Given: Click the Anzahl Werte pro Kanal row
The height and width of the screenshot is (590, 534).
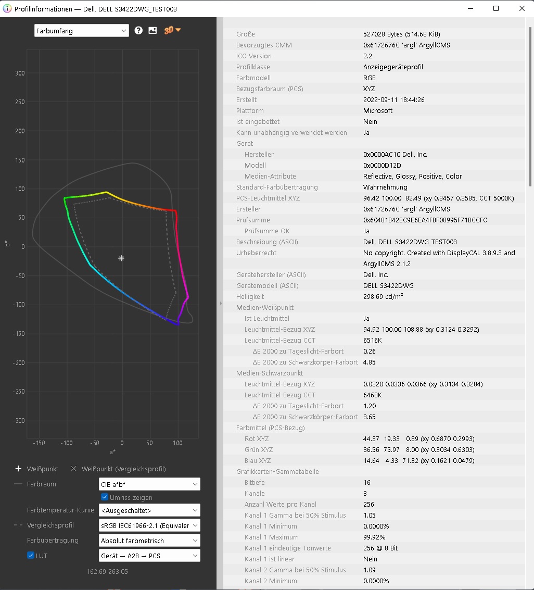Looking at the screenshot, I should coord(374,504).
